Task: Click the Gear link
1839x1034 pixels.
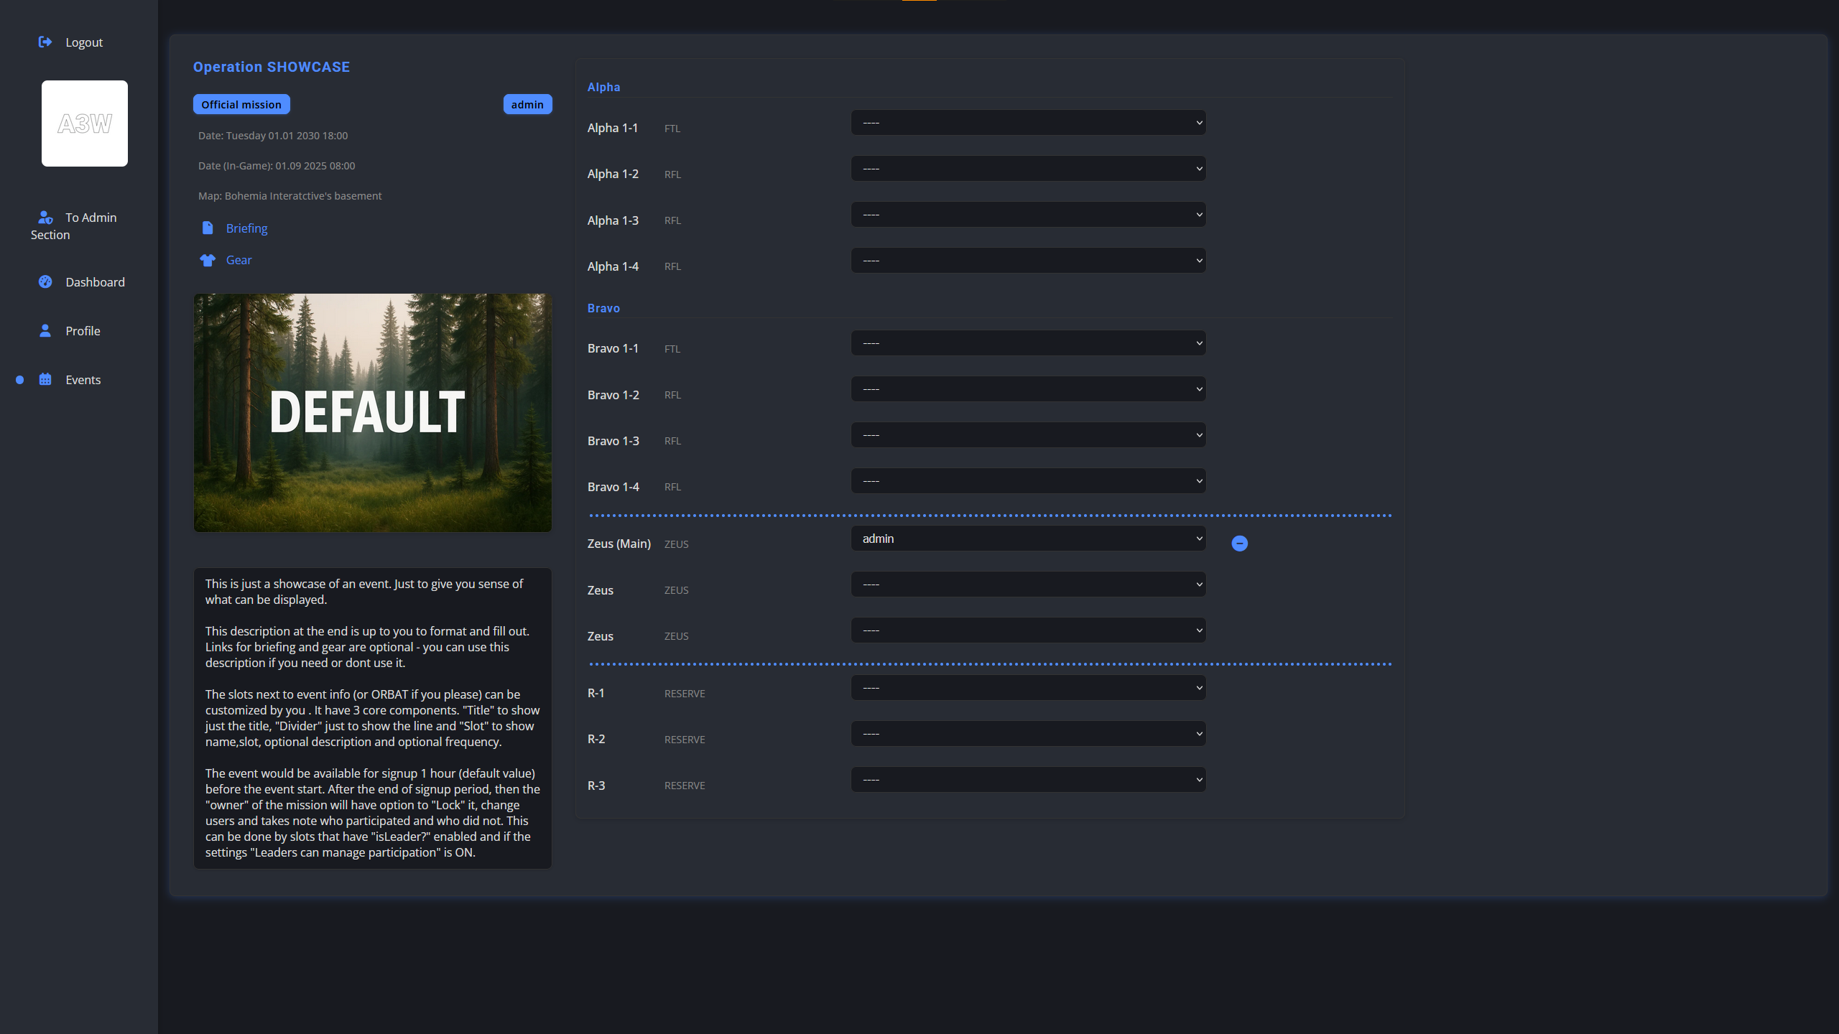Action: point(238,260)
